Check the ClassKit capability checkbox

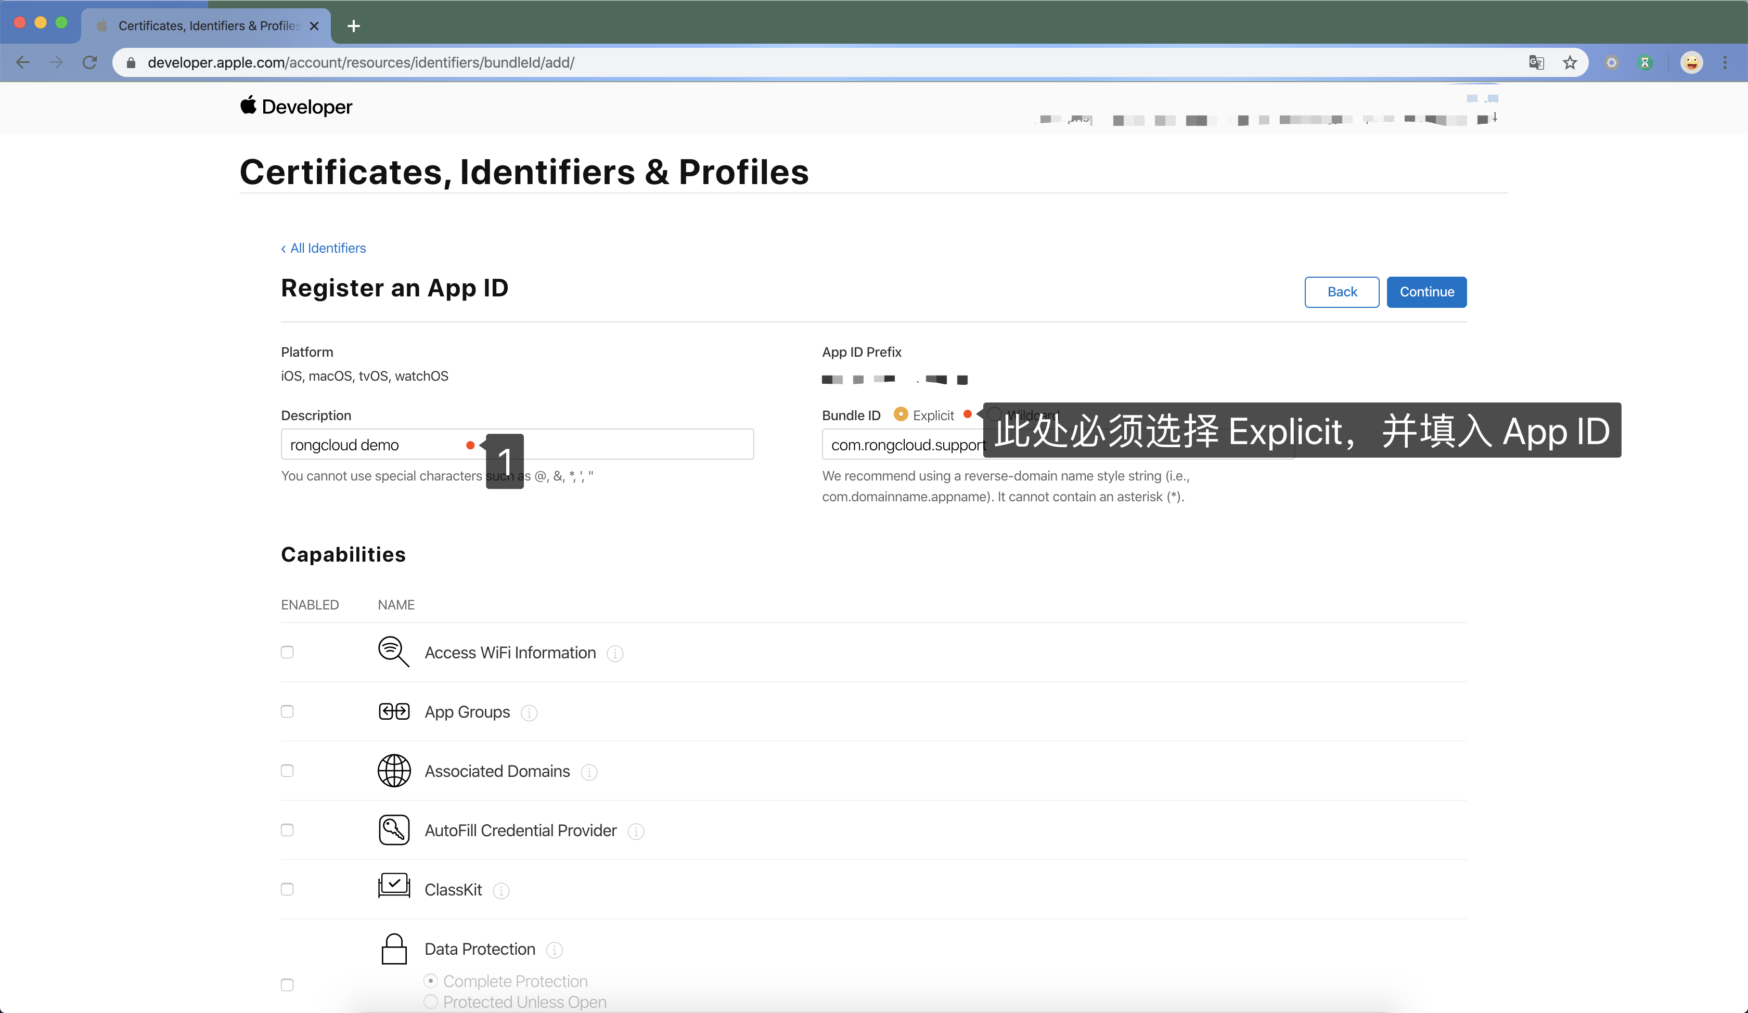[287, 890]
